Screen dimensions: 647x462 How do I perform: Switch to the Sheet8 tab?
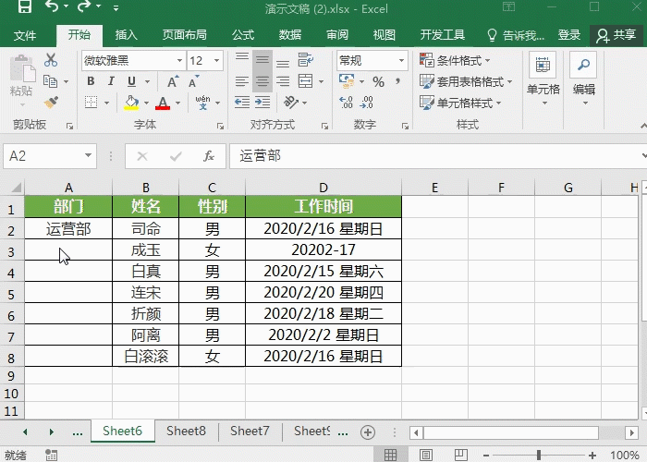coord(186,432)
